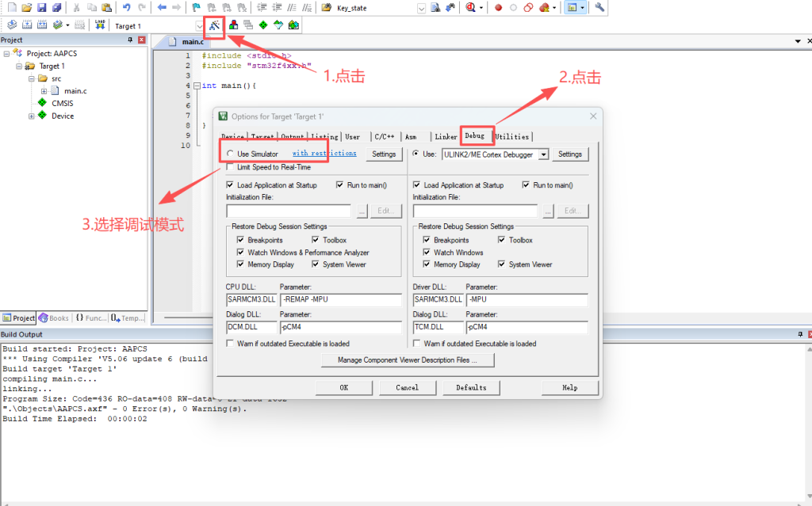Click the Save file floppy disk icon
812x506 pixels.
click(41, 8)
